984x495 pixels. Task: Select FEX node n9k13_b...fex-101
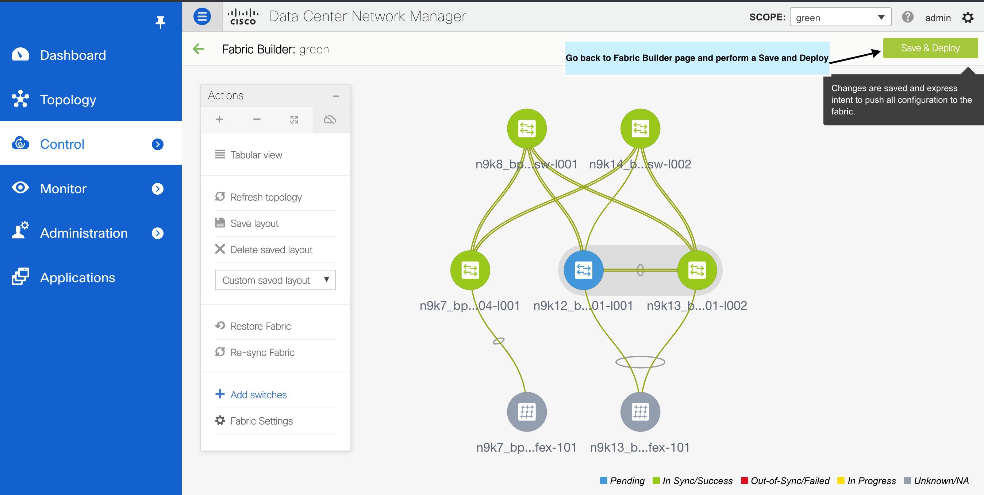coord(640,412)
